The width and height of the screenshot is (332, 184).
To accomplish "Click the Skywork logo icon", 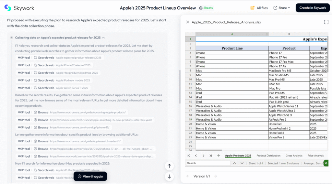I will click(8, 8).
